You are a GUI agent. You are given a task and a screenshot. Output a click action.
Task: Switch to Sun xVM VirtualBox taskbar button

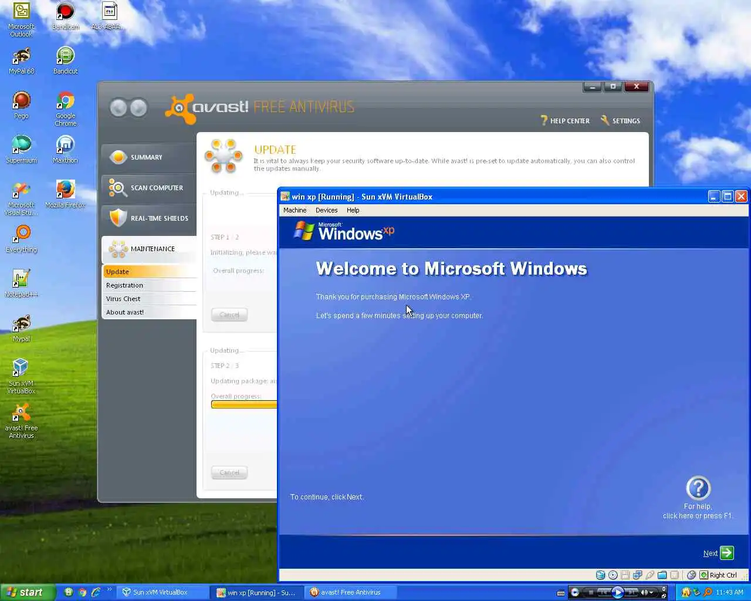[163, 592]
